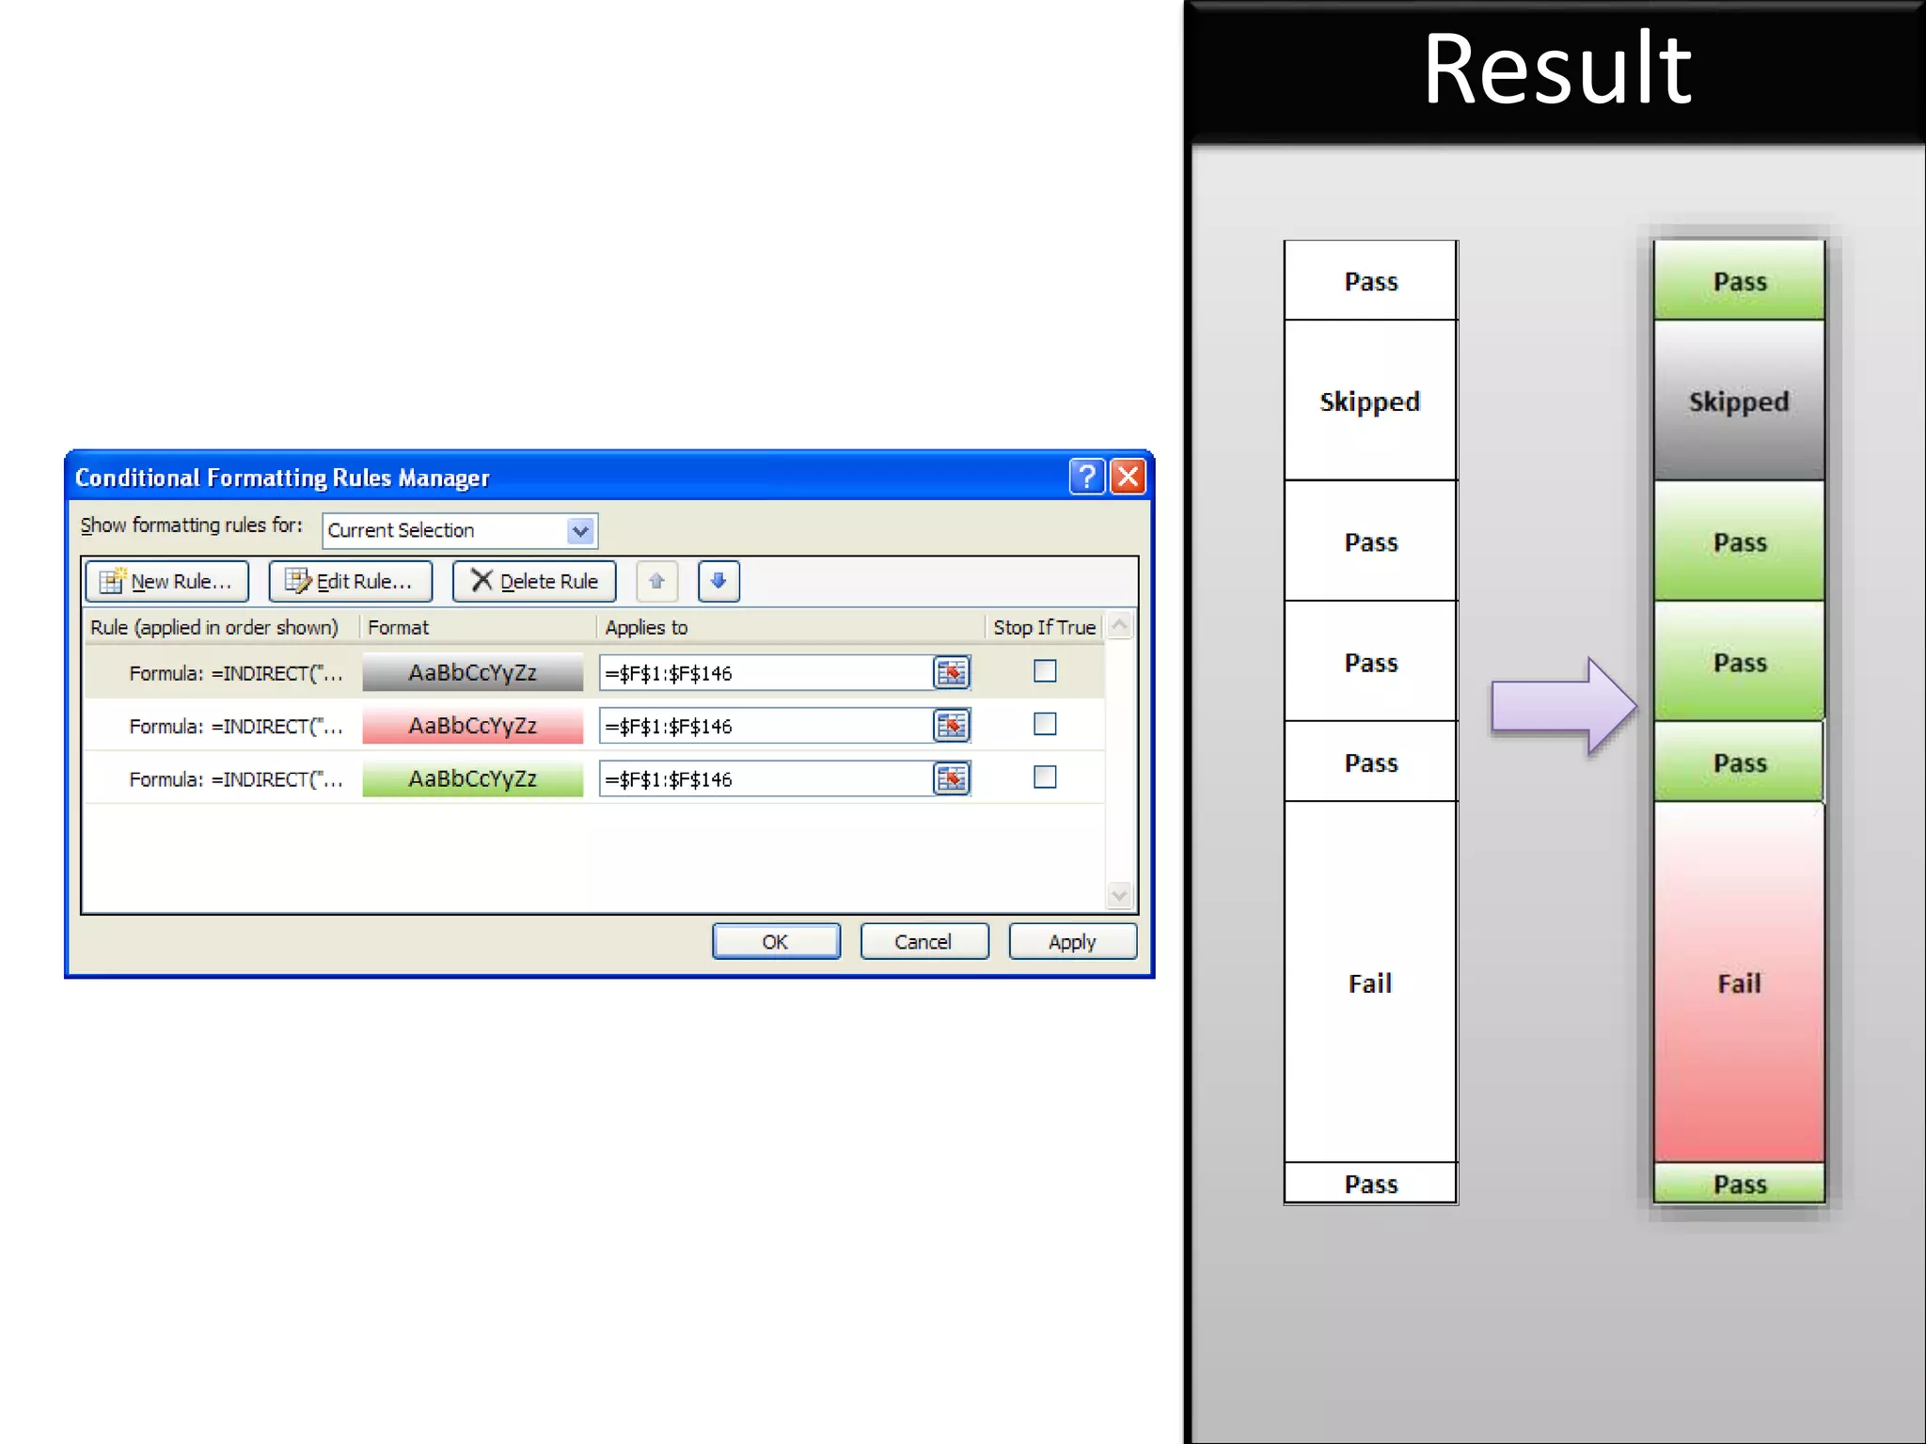Click the Help question mark button
This screenshot has height=1444, width=1926.
[x=1086, y=477]
